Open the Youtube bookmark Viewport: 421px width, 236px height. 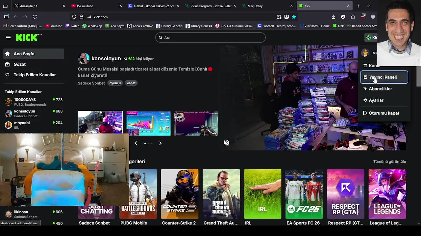tap(54, 26)
